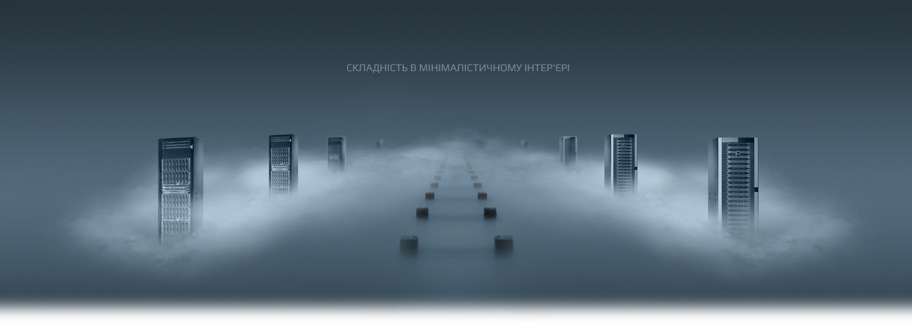
Task: Click the fourth-row left stepping stone
Action: click(x=434, y=185)
